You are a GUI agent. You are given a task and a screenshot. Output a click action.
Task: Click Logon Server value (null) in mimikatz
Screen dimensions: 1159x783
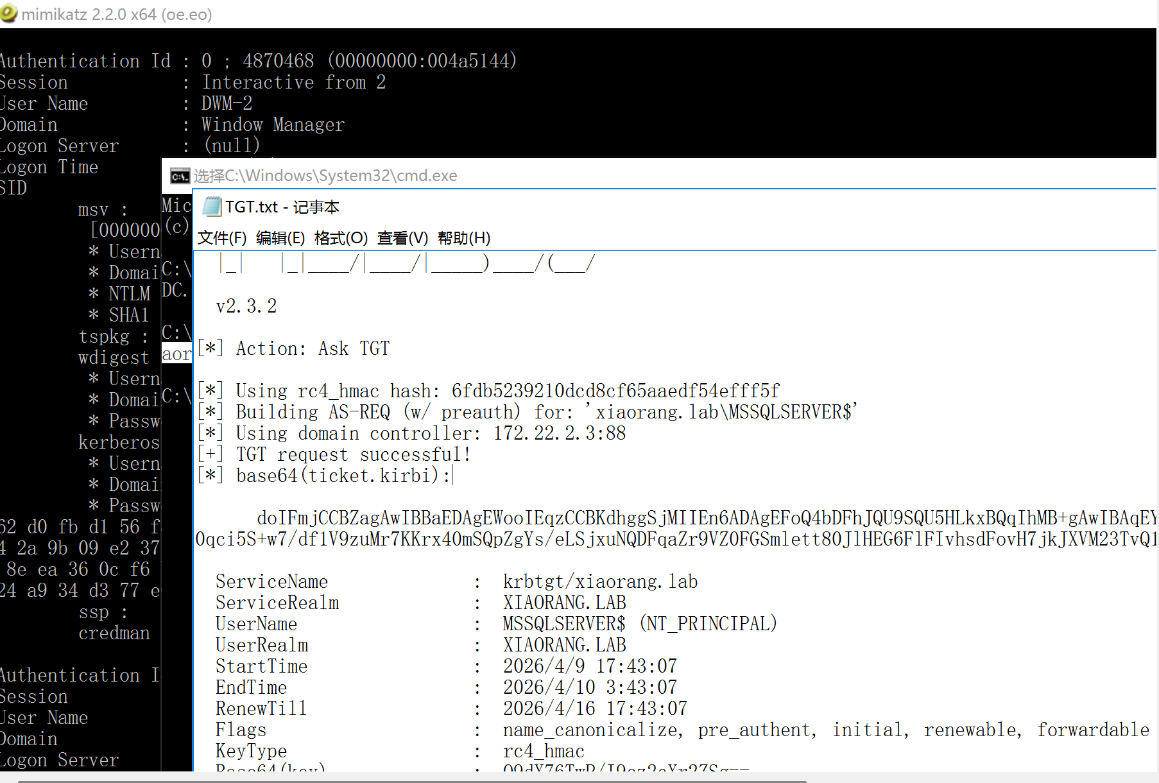pyautogui.click(x=232, y=146)
